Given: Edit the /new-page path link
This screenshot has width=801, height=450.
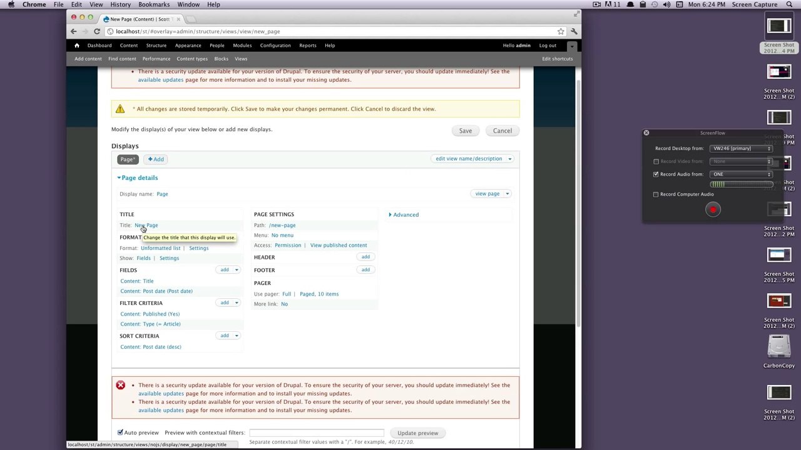Looking at the screenshot, I should pyautogui.click(x=282, y=226).
